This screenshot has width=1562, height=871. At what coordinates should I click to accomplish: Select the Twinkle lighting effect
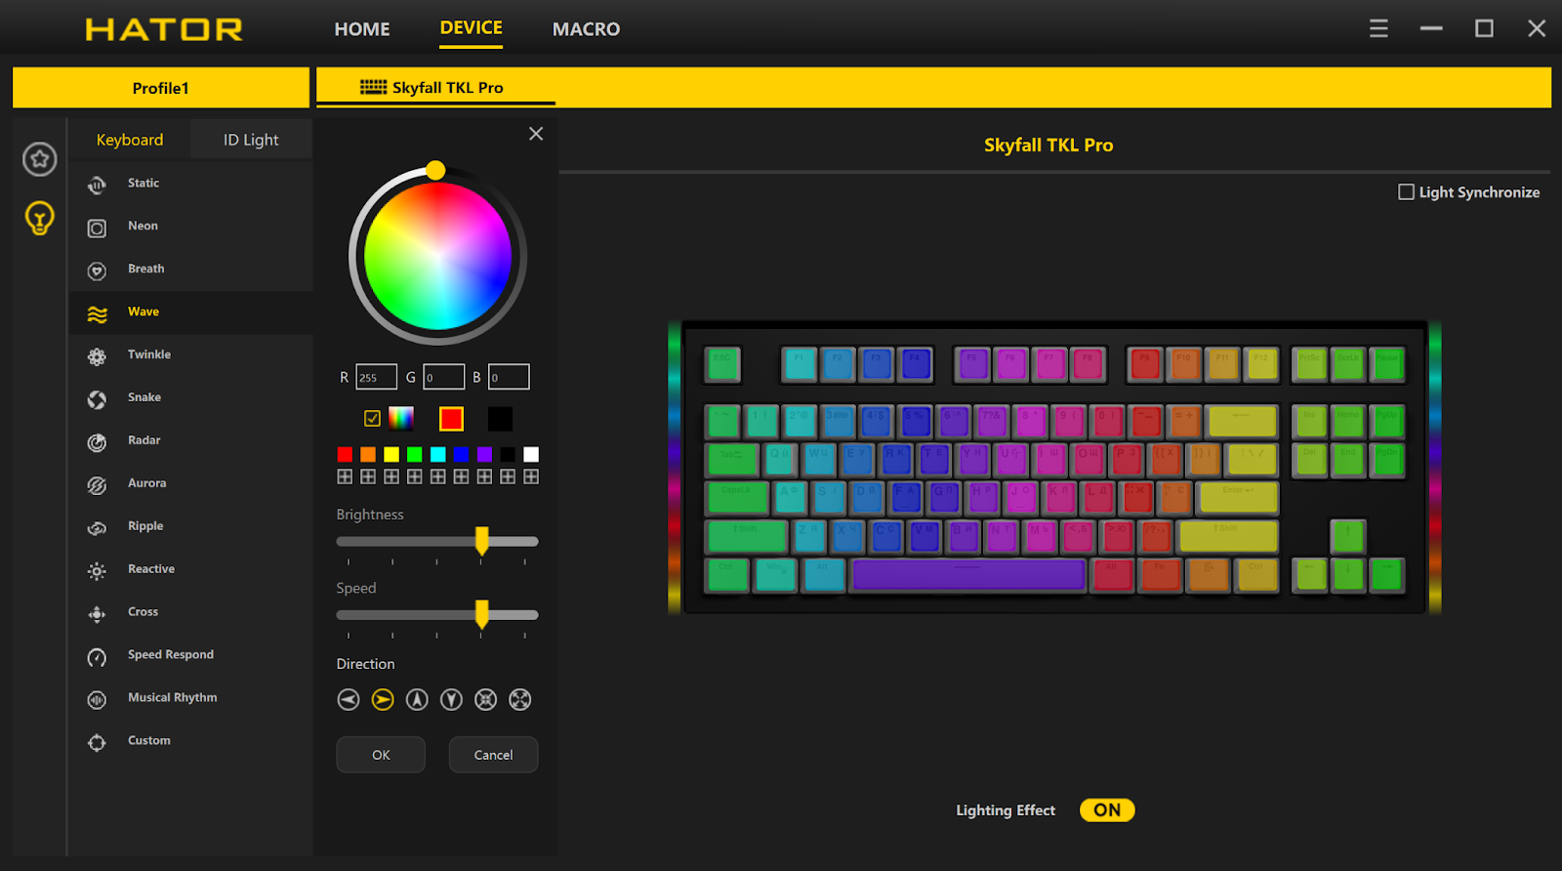[191, 355]
